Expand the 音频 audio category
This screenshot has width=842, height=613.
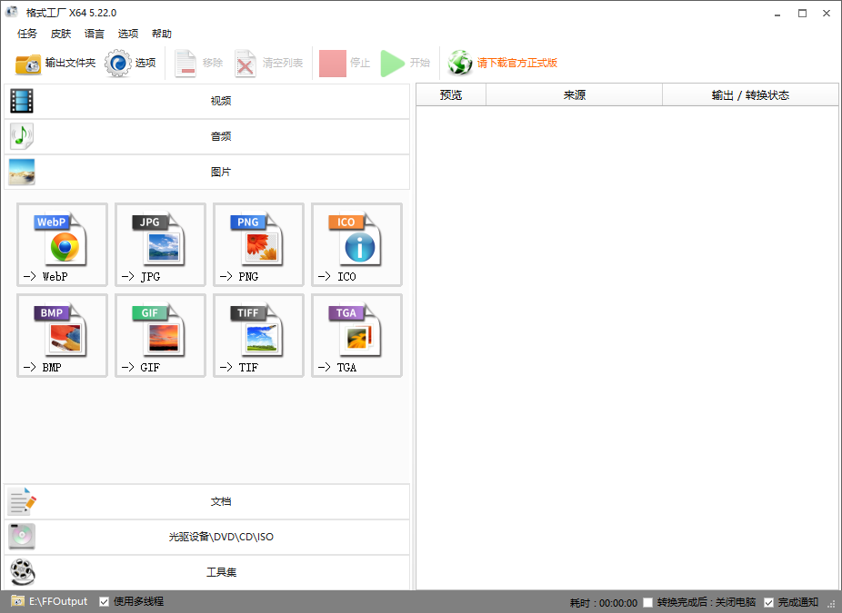pos(207,136)
